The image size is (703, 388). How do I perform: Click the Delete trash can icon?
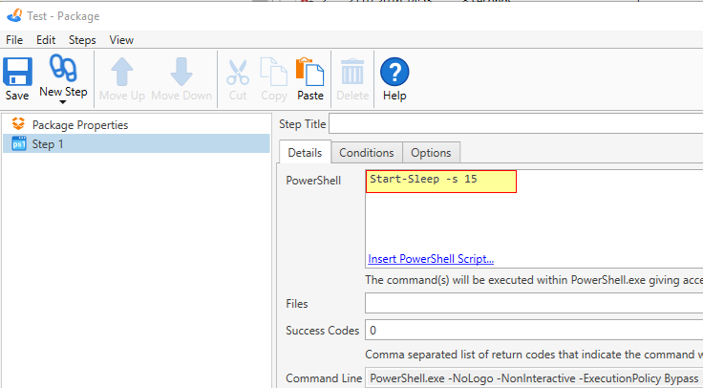click(352, 72)
